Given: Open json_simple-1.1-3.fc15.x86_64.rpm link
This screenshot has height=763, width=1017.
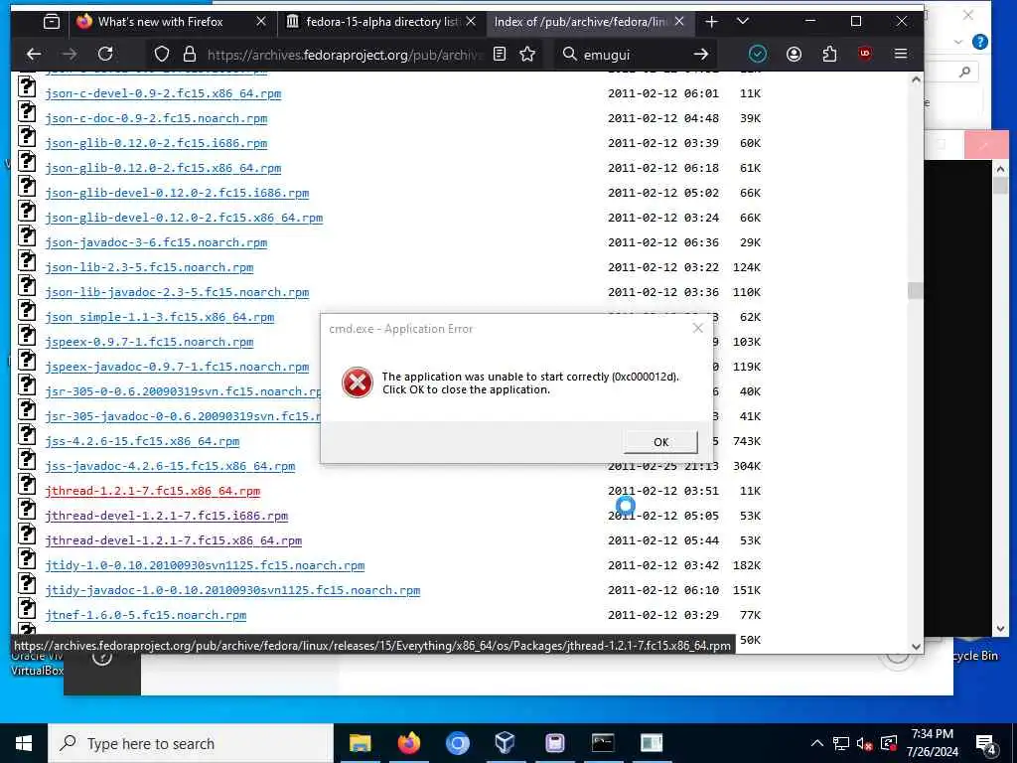Looking at the screenshot, I should (159, 317).
